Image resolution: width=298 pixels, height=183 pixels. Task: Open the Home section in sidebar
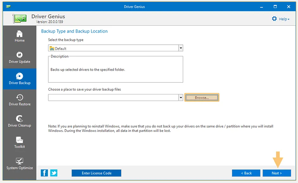(20, 36)
